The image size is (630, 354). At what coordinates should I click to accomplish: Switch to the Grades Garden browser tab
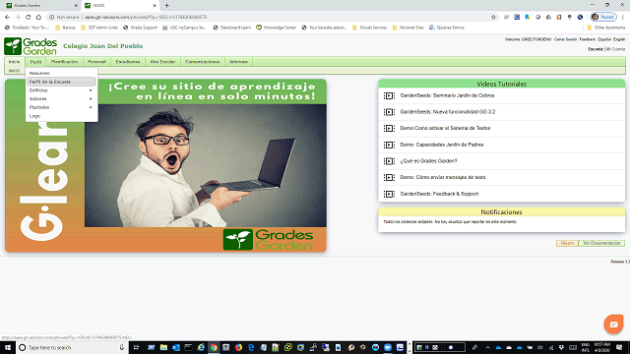point(40,6)
